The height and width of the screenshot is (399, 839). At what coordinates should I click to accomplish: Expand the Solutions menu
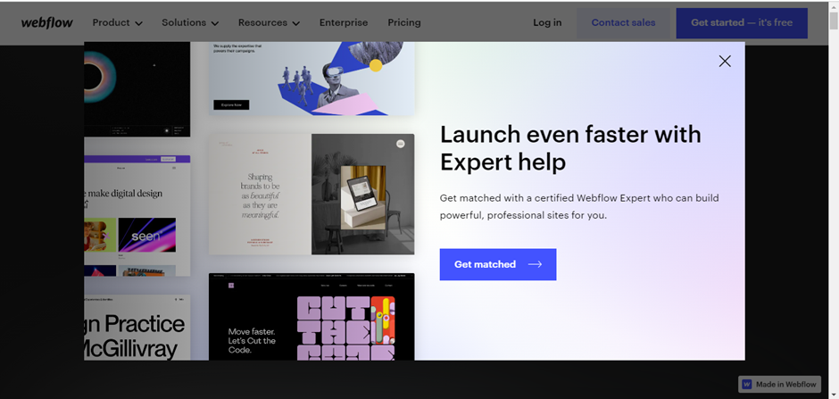click(x=190, y=23)
